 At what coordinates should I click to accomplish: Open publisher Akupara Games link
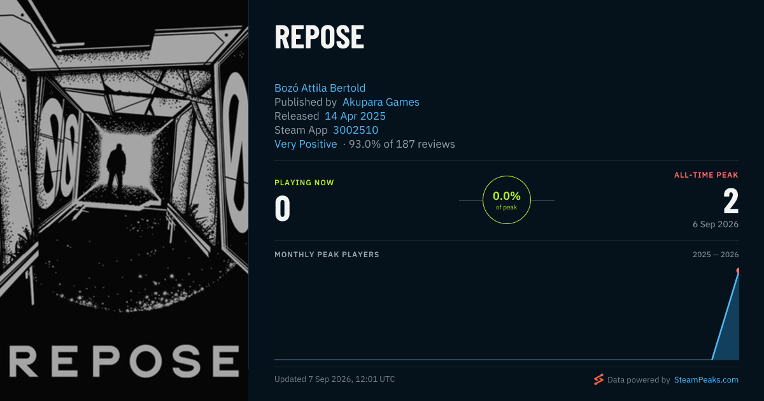(x=381, y=102)
